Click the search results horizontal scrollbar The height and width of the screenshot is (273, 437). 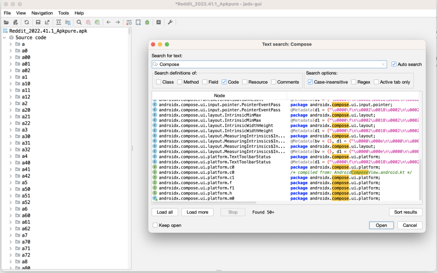204,203
